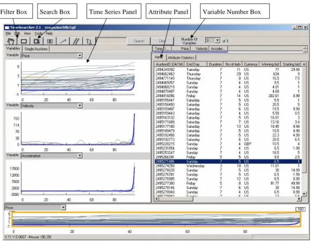
Task: Open the Edit menu
Action: [x=17, y=33]
